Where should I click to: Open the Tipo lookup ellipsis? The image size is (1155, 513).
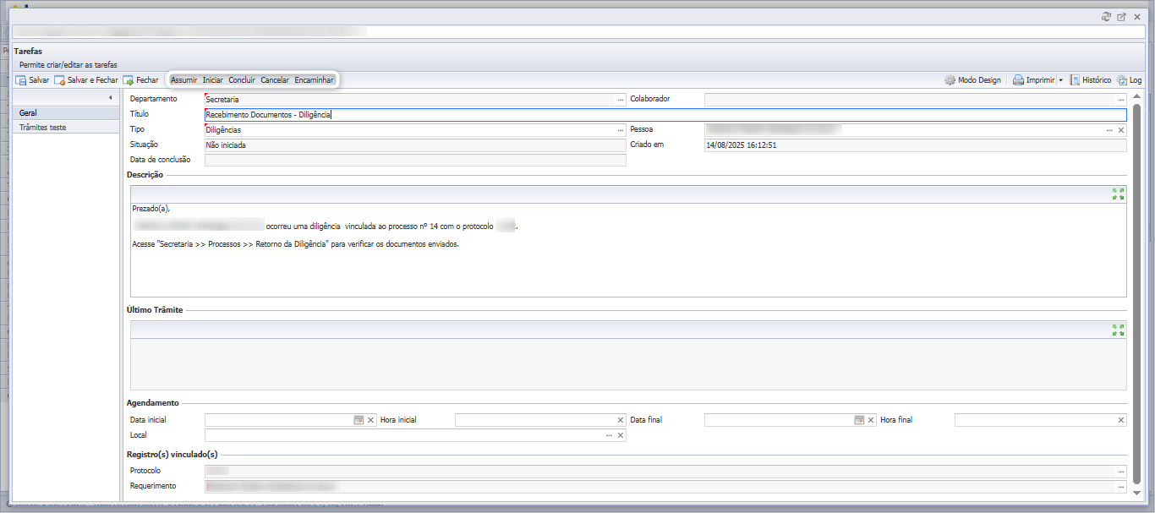point(620,130)
